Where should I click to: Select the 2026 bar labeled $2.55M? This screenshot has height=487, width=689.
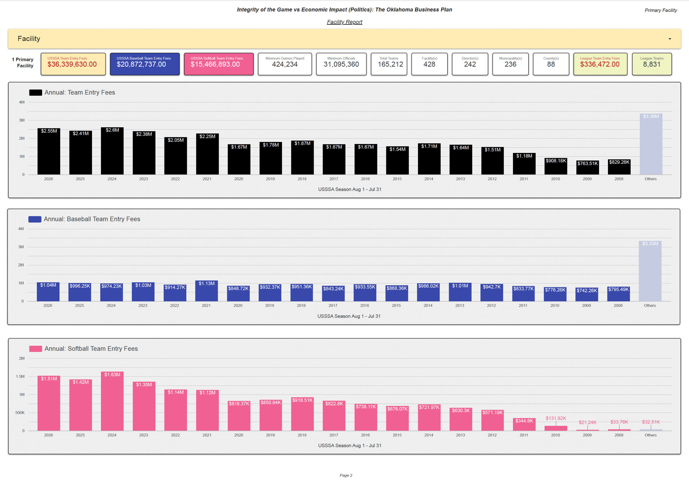coord(49,151)
